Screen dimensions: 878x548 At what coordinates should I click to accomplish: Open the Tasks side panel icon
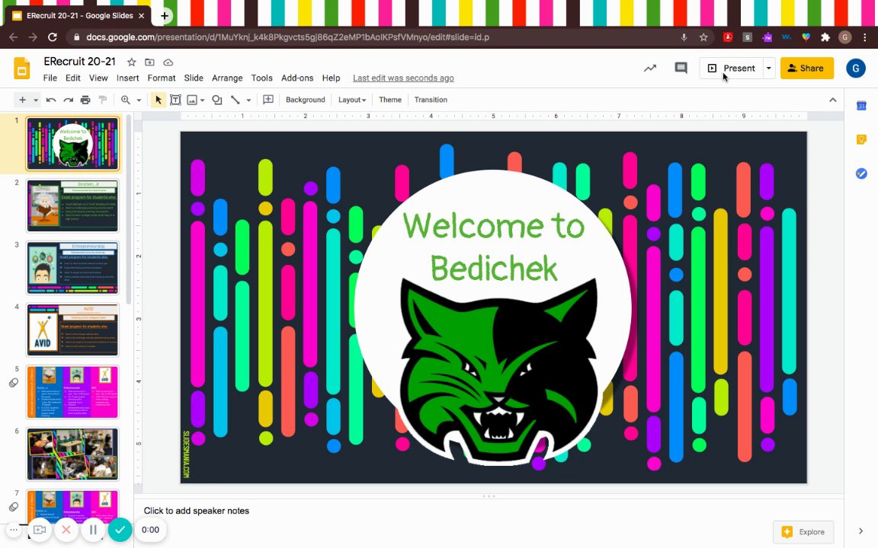point(861,174)
